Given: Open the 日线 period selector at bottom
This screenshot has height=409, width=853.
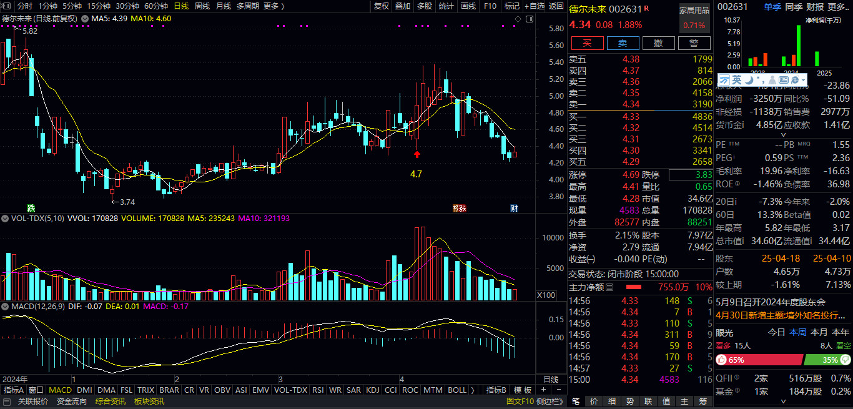Looking at the screenshot, I should [551, 379].
